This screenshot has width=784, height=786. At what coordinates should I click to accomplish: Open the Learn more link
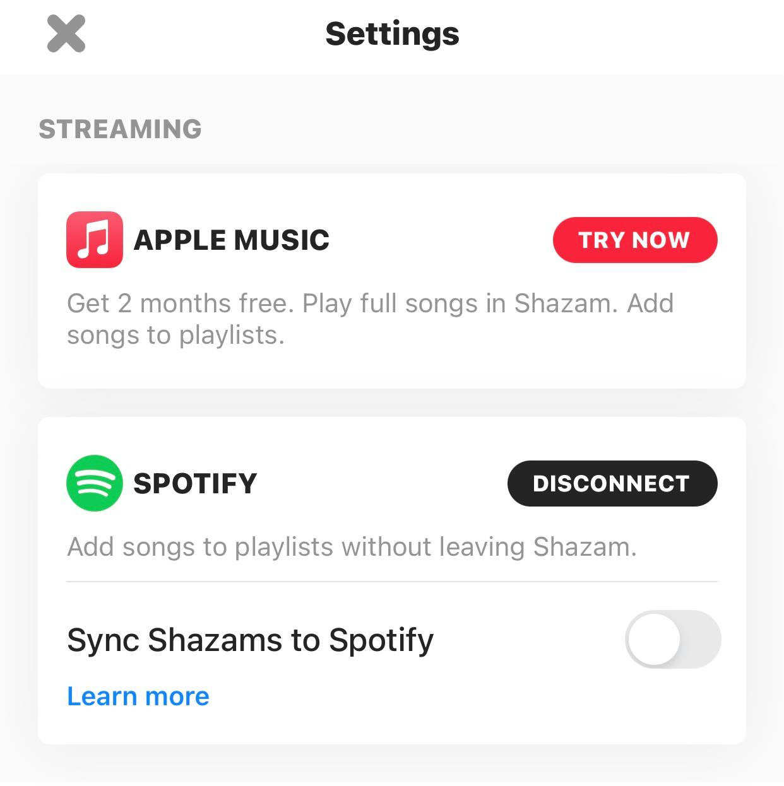[138, 696]
